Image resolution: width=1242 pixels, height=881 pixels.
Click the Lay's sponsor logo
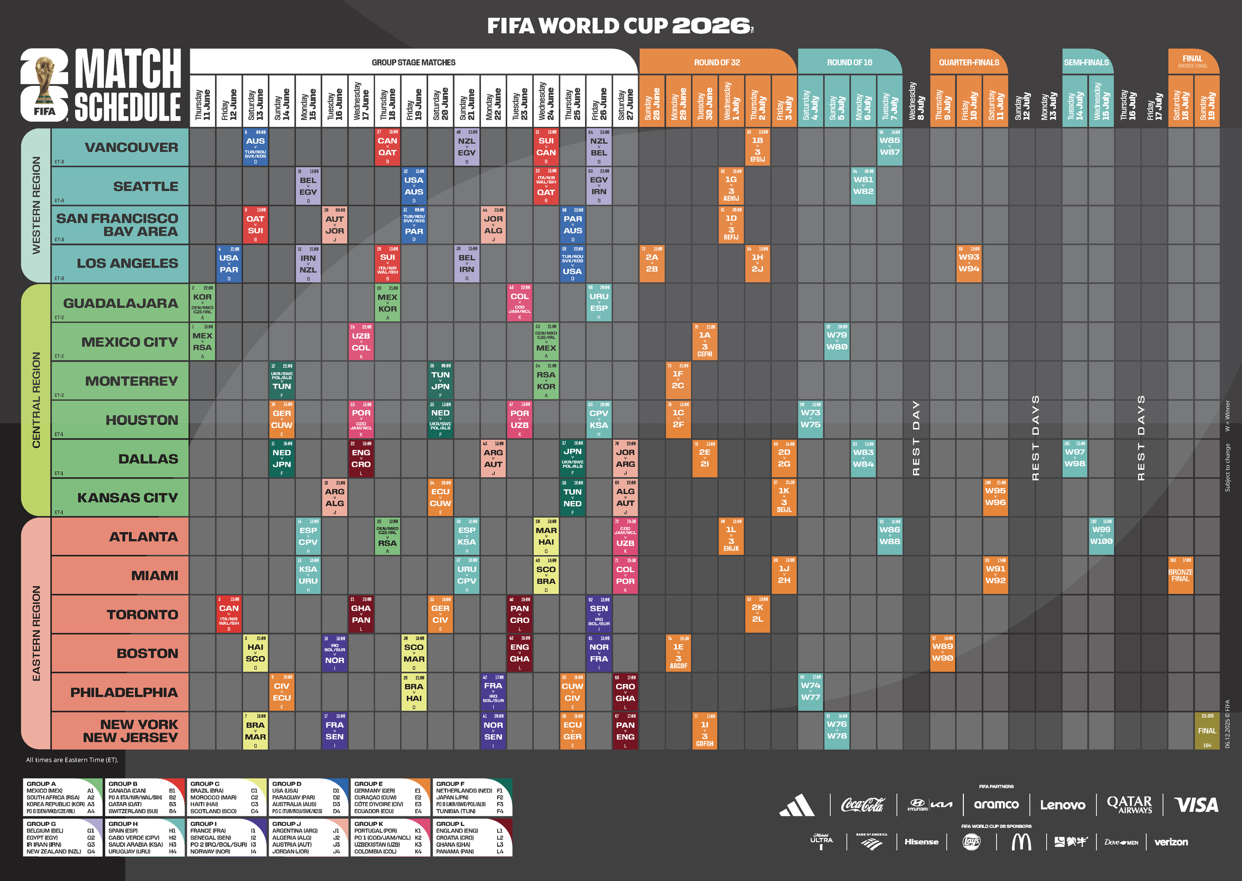click(971, 842)
